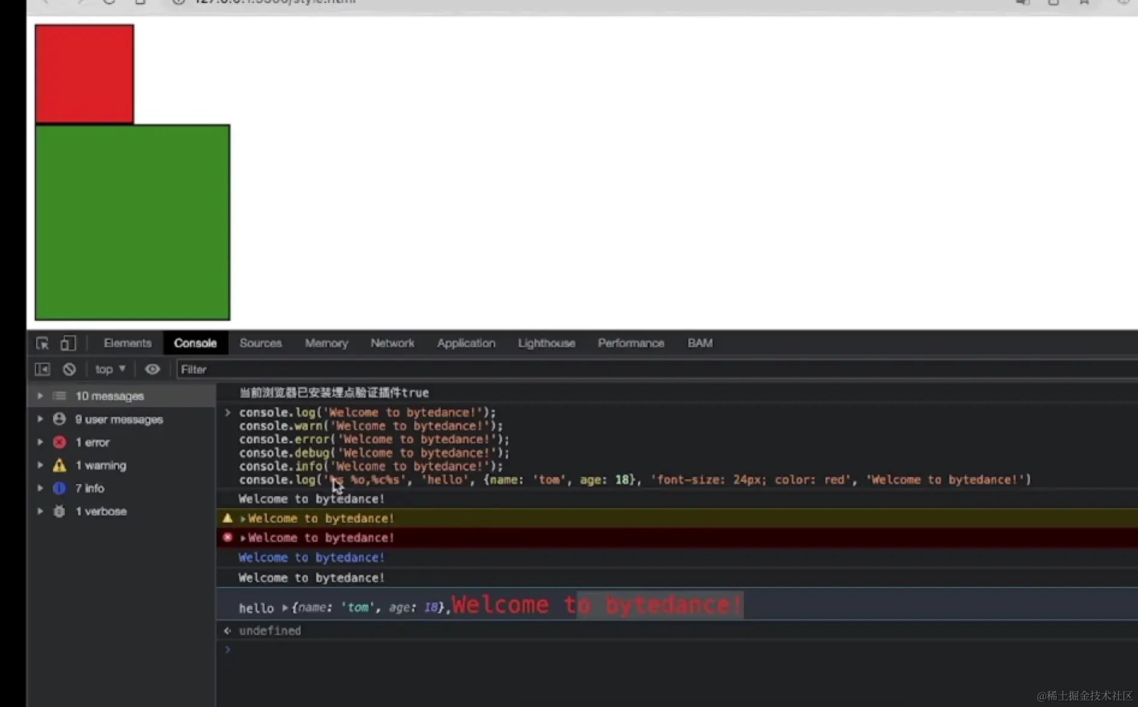The image size is (1138, 707).
Task: Click the yellow warning triangle sidebar icon
Action: 60,465
